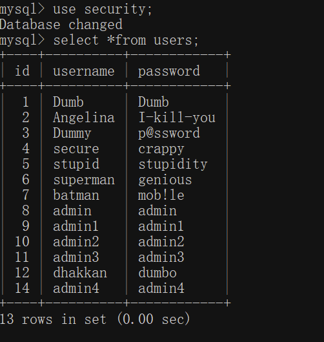This screenshot has width=324, height=342.
Task: Click username 'secure' in the table
Action: [x=76, y=149]
